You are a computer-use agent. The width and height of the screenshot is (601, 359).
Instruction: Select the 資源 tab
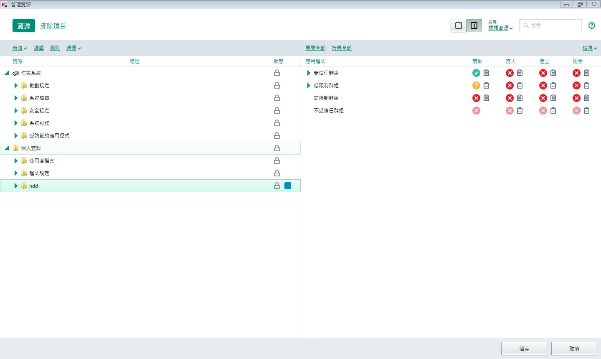pyautogui.click(x=24, y=25)
